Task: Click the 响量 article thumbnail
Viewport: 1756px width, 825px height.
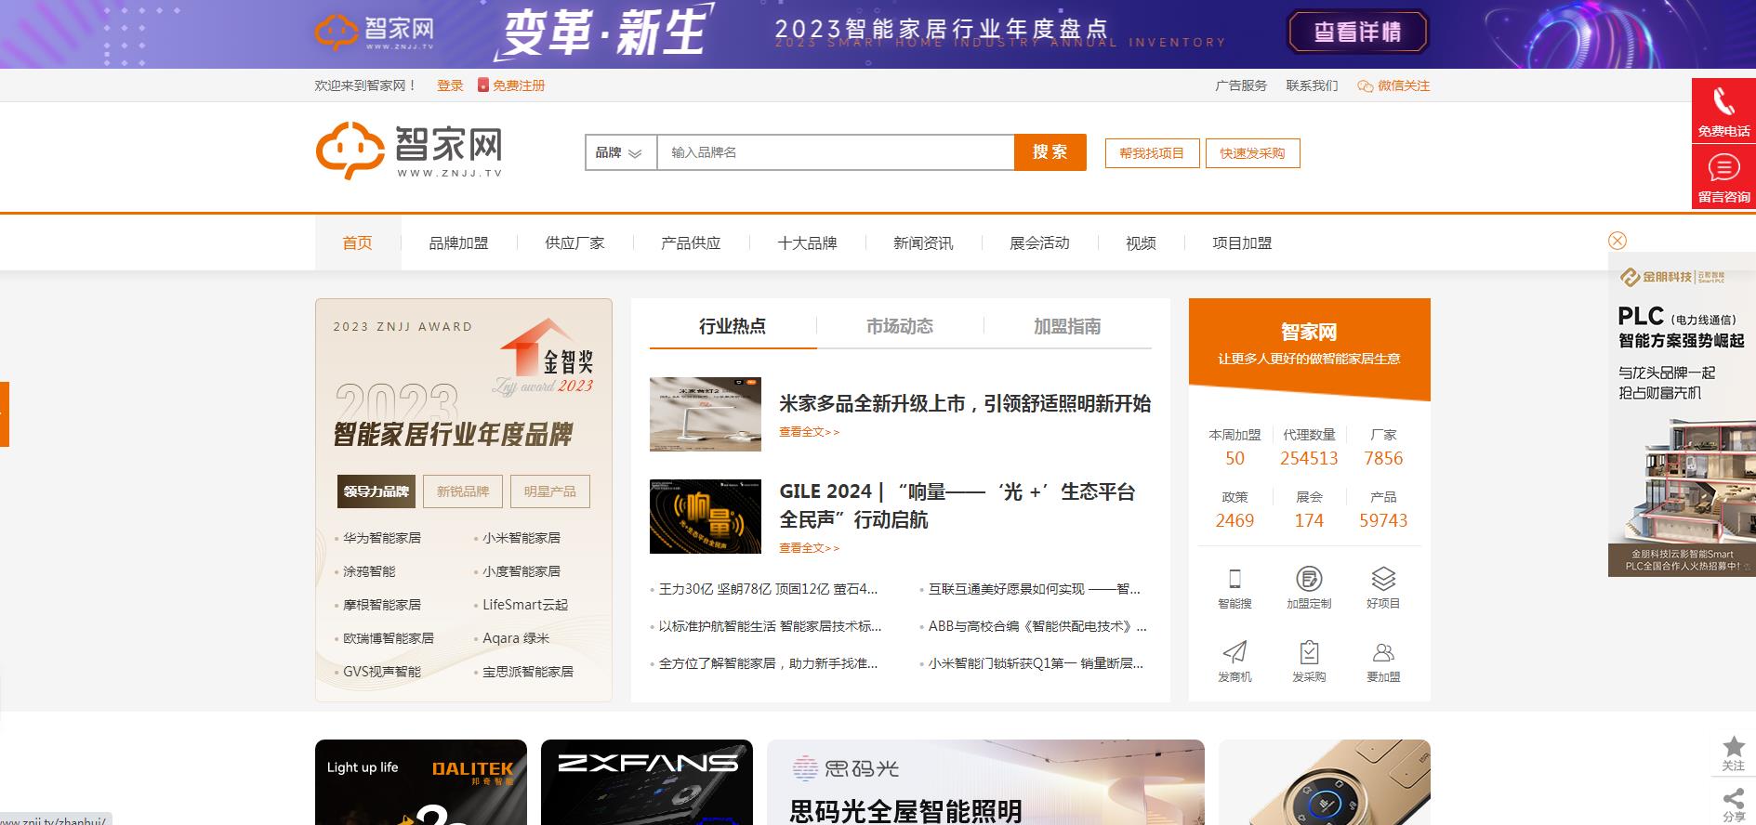Action: coord(706,517)
